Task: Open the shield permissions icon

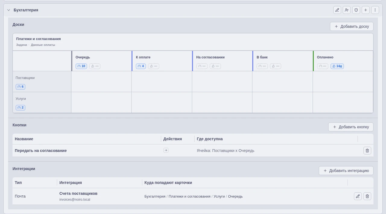Action: [x=356, y=10]
